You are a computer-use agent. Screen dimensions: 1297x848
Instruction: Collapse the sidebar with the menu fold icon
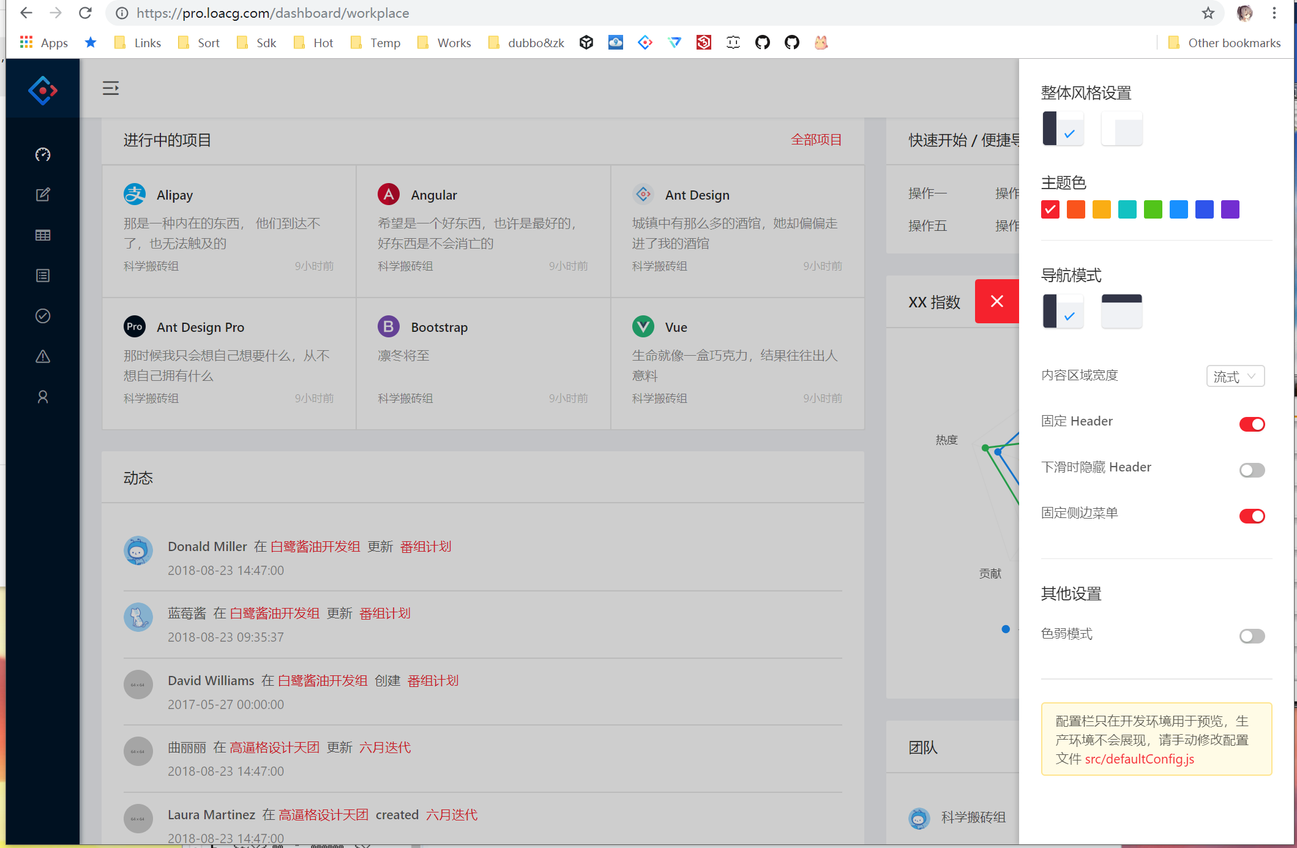(111, 88)
